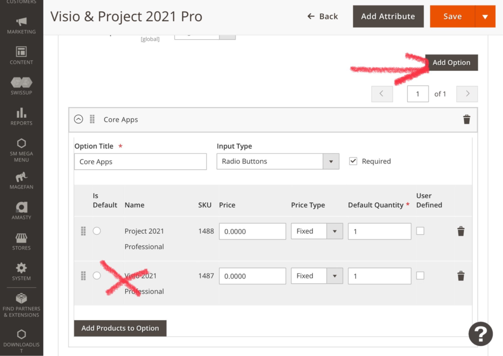
Task: Open SM Mega Menu in sidebar
Action: [x=21, y=150]
